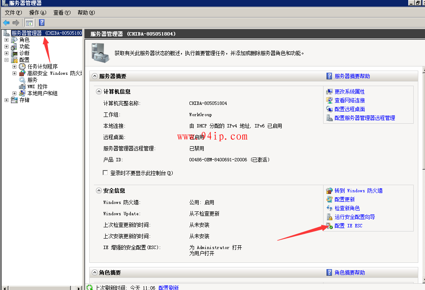
Task: Select the 服务 tree item label
Action: 32,80
